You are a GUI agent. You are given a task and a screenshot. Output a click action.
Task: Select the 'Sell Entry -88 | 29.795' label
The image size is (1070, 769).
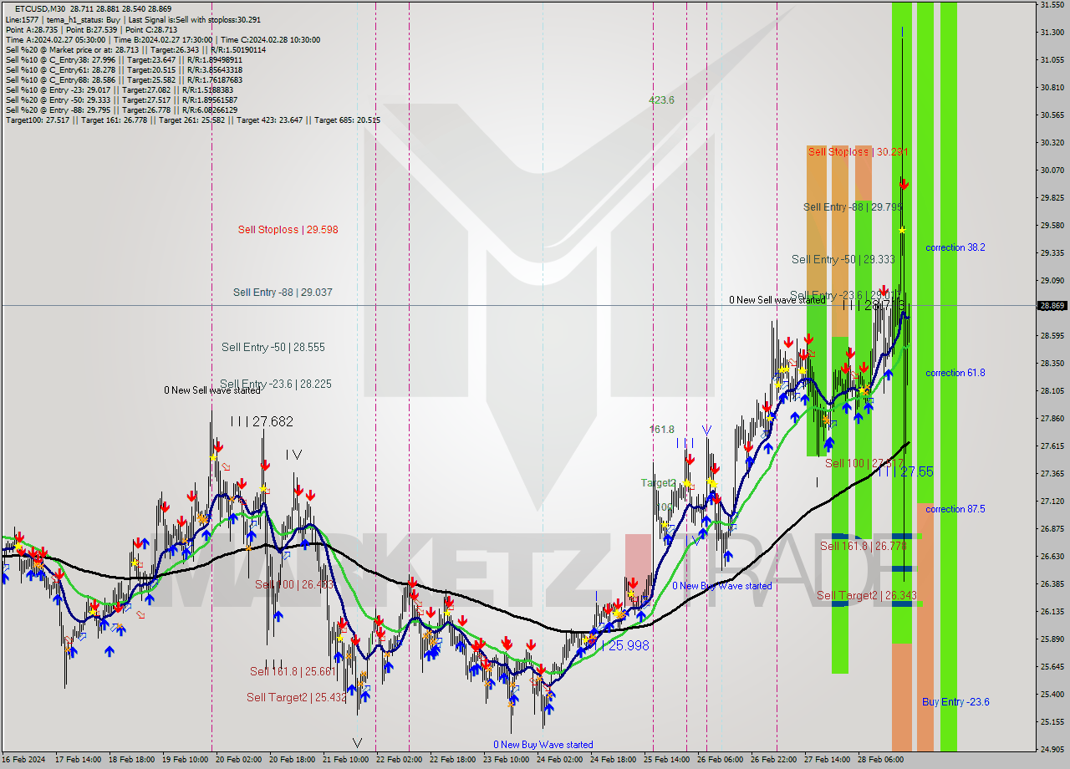(853, 206)
